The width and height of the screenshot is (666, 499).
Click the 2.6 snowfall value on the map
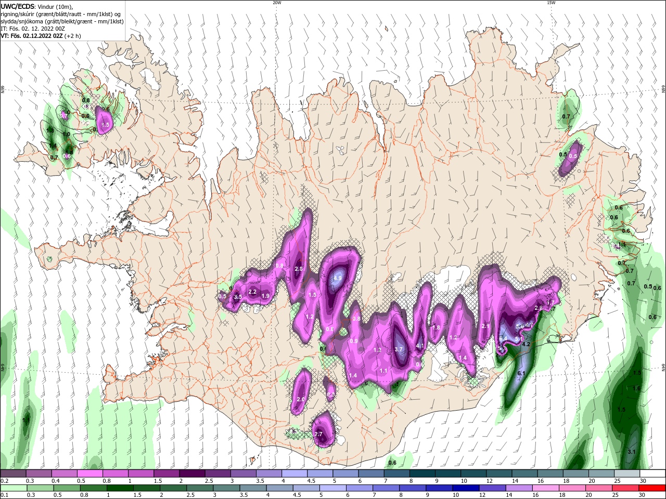pos(539,308)
